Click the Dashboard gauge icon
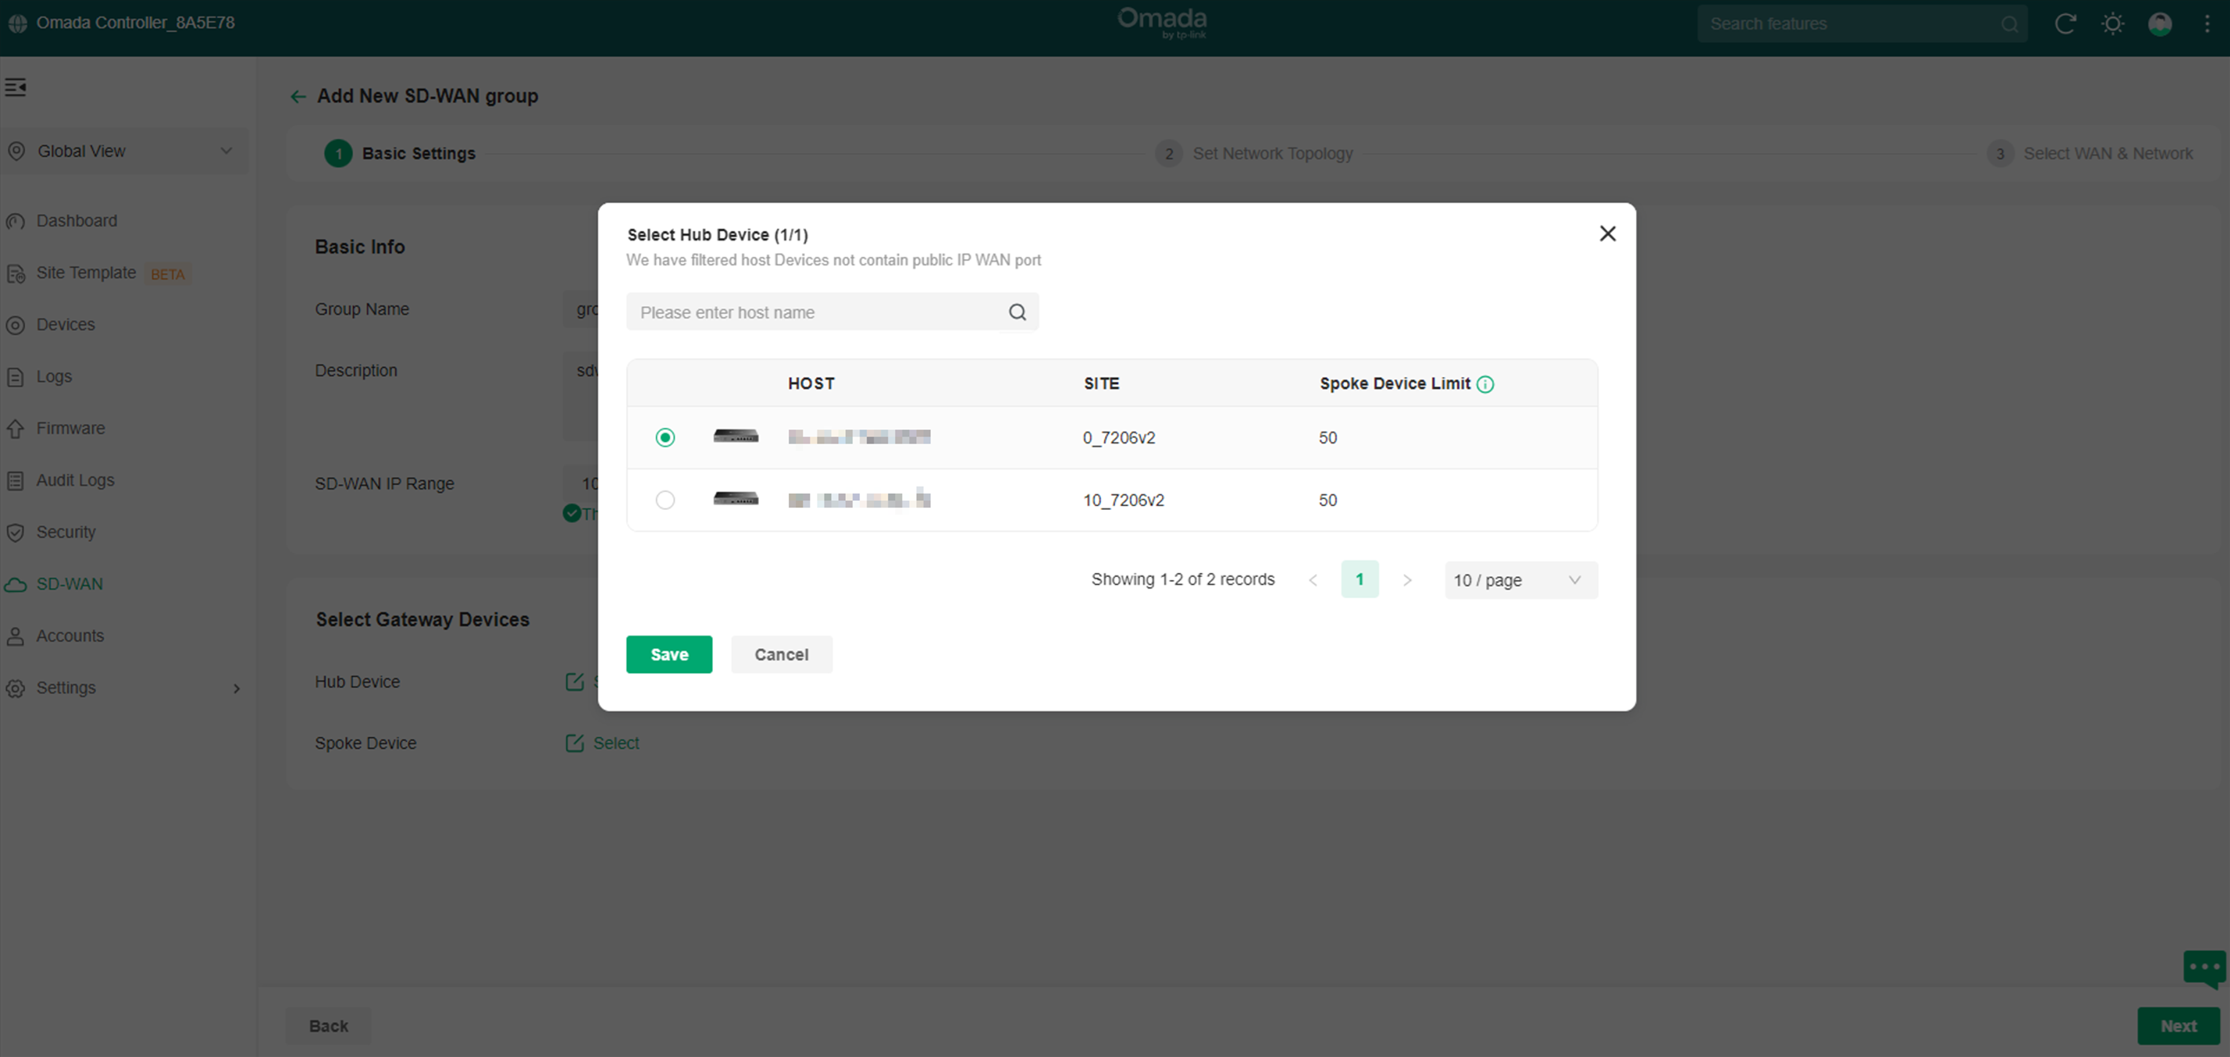Viewport: 2230px width, 1057px height. (15, 222)
